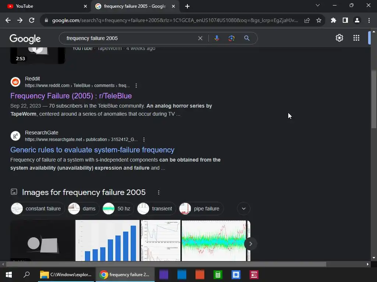Click the Reddit favicon

click(x=15, y=82)
